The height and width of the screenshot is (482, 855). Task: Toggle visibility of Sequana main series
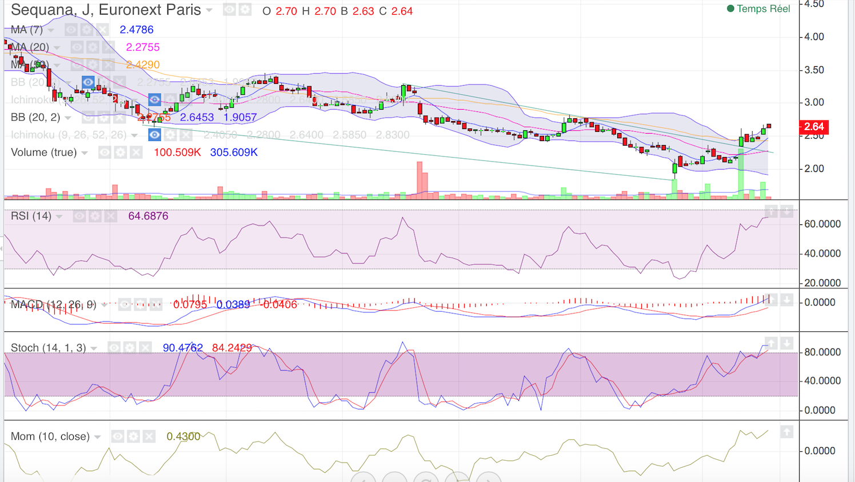tap(229, 10)
